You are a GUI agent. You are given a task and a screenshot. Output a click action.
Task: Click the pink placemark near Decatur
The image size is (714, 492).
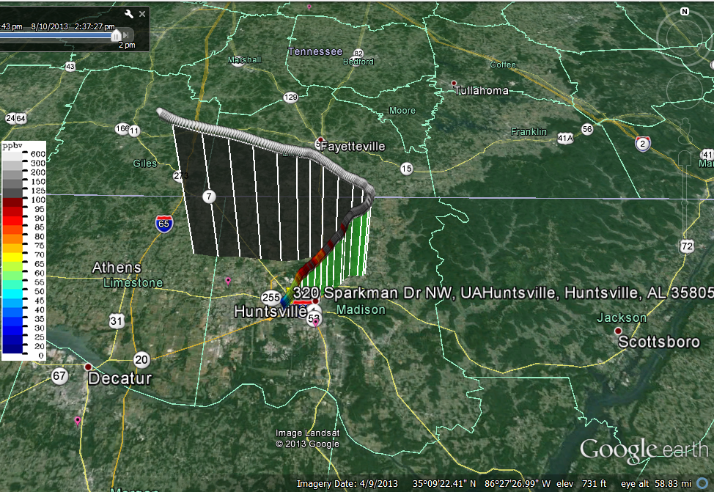point(78,420)
